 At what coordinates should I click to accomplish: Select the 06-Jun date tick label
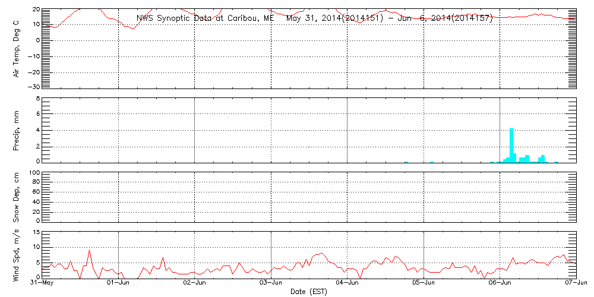[x=500, y=283]
